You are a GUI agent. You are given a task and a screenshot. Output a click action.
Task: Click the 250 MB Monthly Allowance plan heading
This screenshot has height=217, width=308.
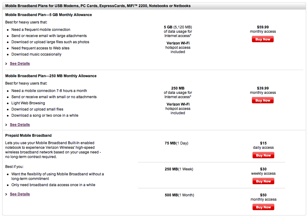pyautogui.click(x=51, y=76)
